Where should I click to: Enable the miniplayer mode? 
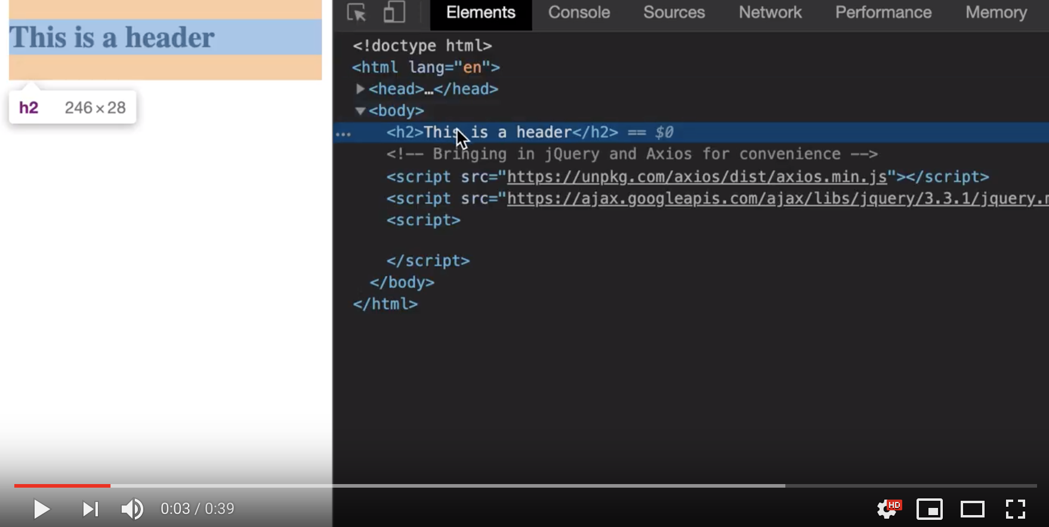(930, 509)
